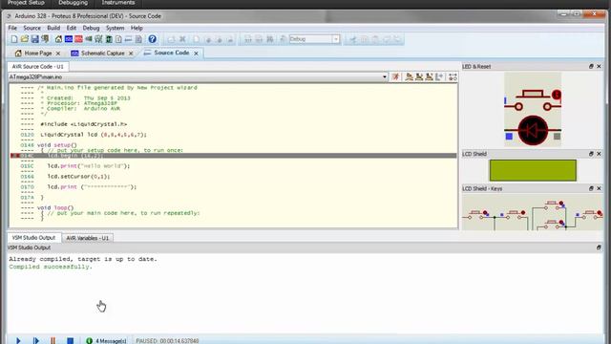The image size is (611, 344).
Task: Close the LCD Shield panel
Action: (x=599, y=154)
